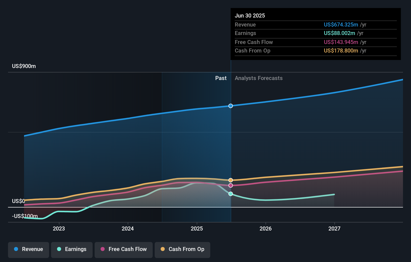This screenshot has width=411, height=262.
Task: Select the 2027 x-axis label
Action: 334,229
